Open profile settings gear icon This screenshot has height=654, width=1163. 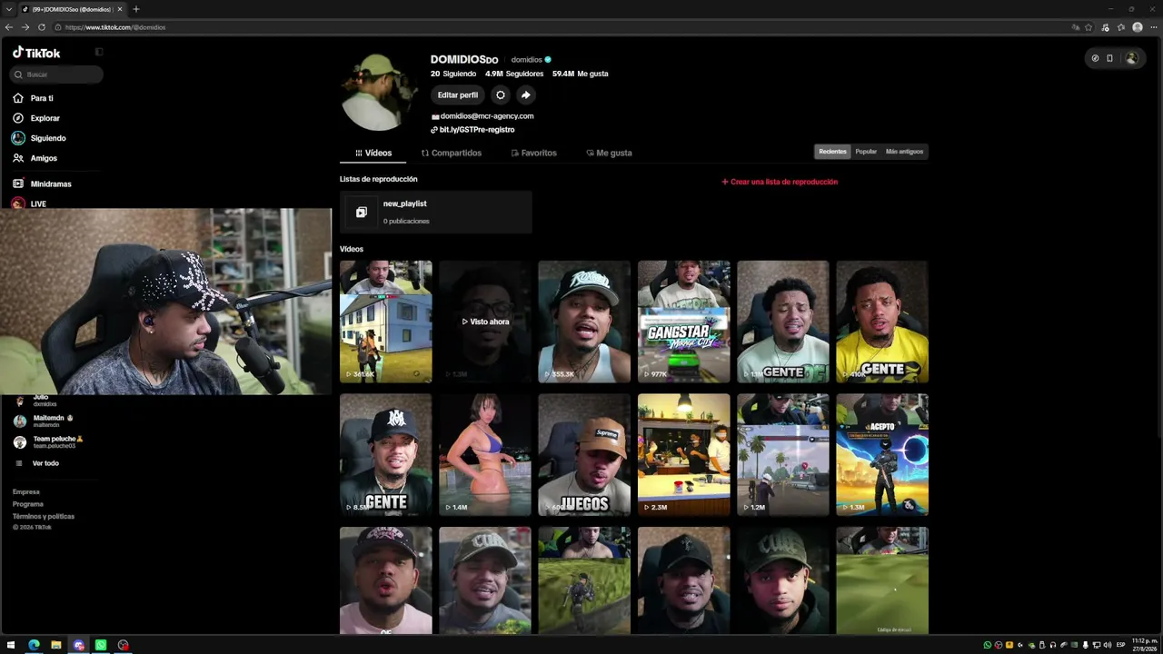coord(500,94)
